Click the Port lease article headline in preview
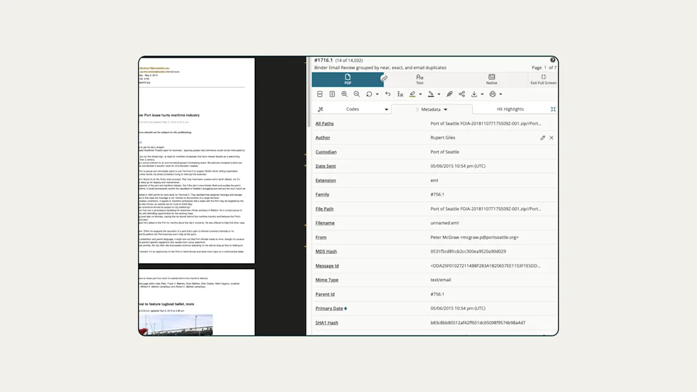The image size is (697, 392). (169, 115)
